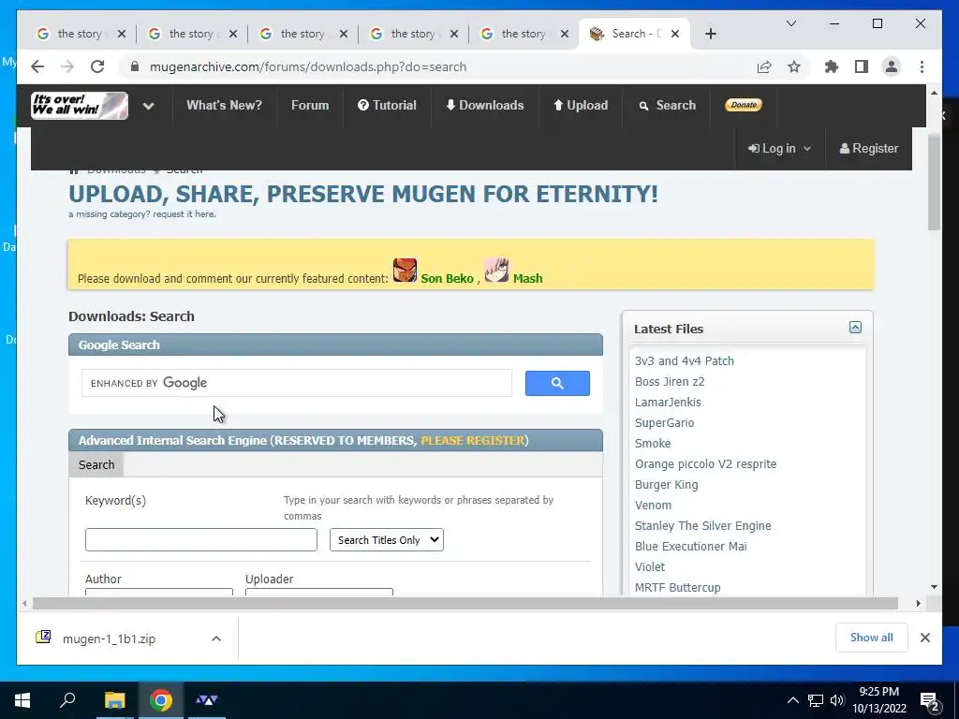Open Boss Jiren z2 latest file
The width and height of the screenshot is (959, 719).
point(670,382)
